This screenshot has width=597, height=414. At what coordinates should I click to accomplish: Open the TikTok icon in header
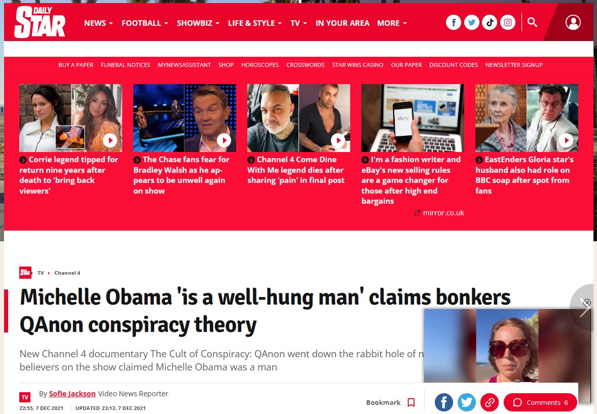(490, 22)
